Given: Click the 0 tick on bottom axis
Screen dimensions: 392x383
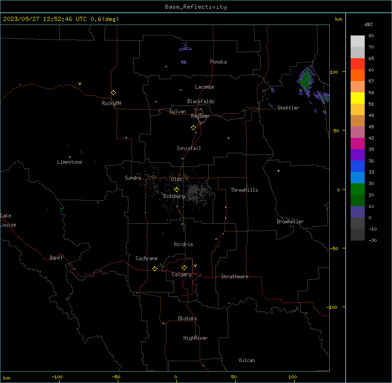Looking at the screenshot, I should pos(176,377).
